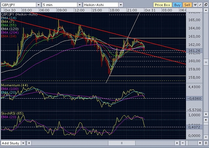Click the Buy button
The image size is (209, 148).
177,5
